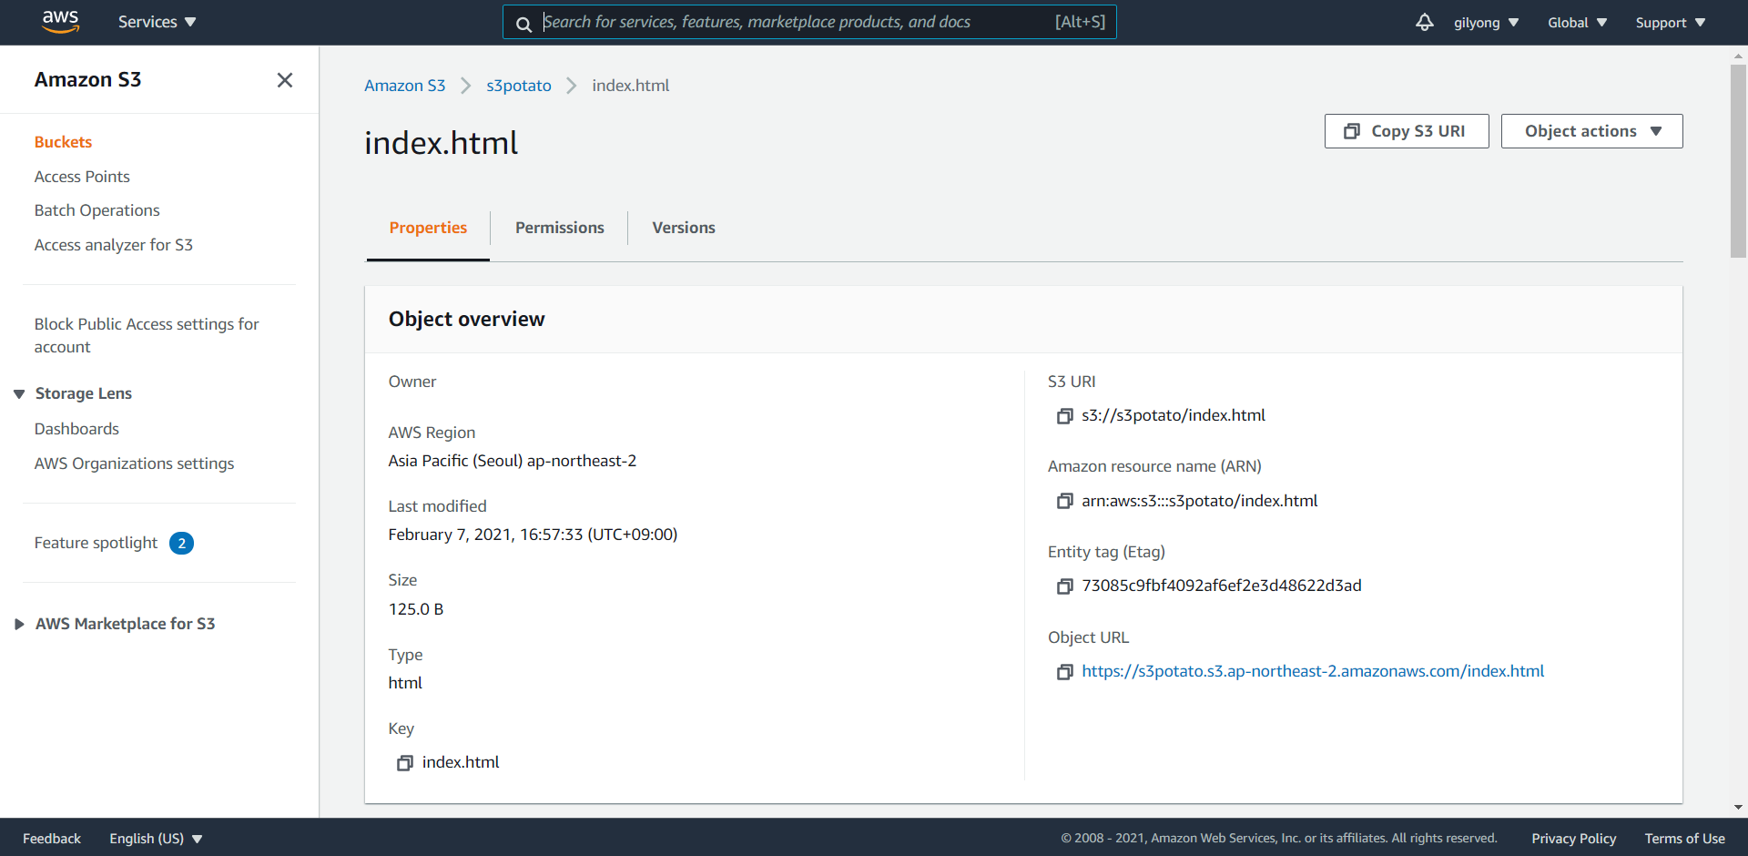Viewport: 1748px width, 856px height.
Task: Copy the S3 URI s3://s3potato/index.html
Action: (1064, 416)
